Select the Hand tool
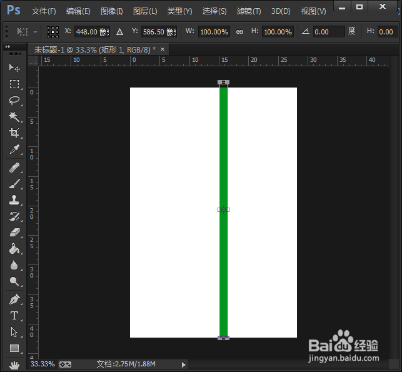The width and height of the screenshot is (402, 372). pyautogui.click(x=14, y=365)
